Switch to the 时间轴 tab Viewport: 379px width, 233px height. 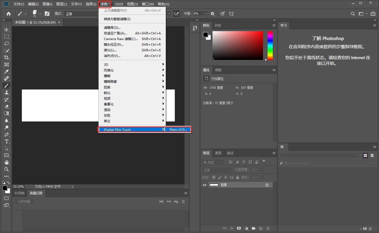click(x=19, y=193)
